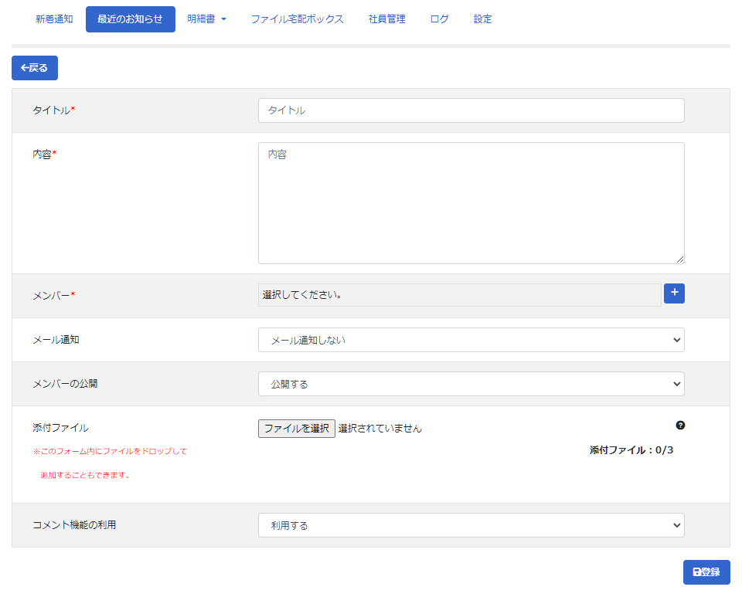Open the コメント機能の利用 dropdown

click(x=471, y=525)
